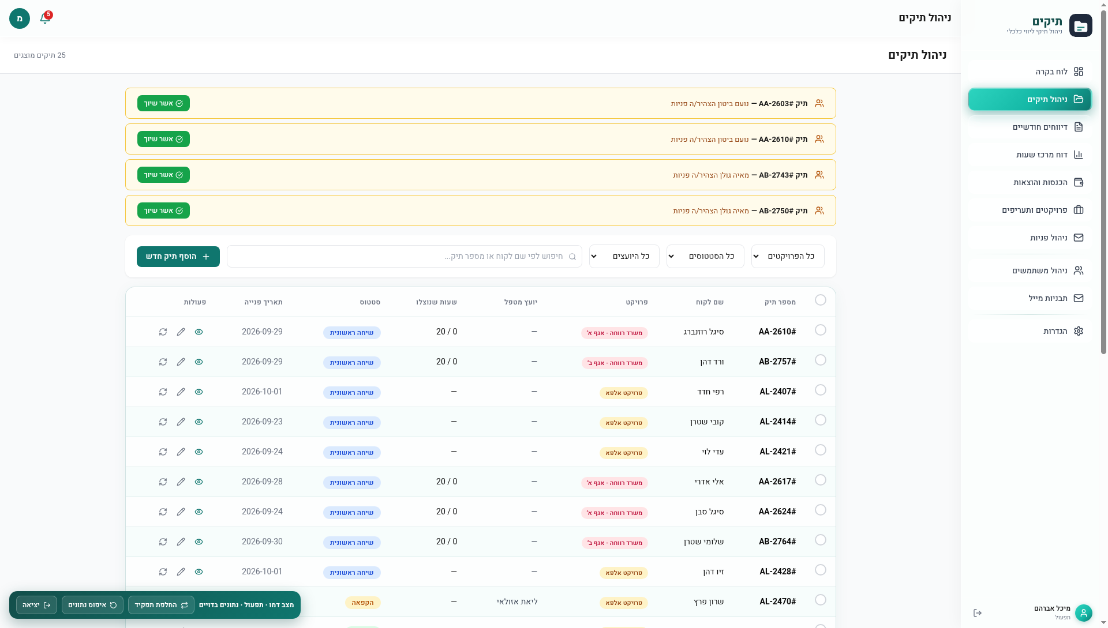1108x628 pixels.
Task: Open the כל היועצים dropdown
Action: click(624, 257)
